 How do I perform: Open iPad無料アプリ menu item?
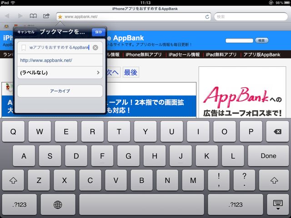(221, 54)
